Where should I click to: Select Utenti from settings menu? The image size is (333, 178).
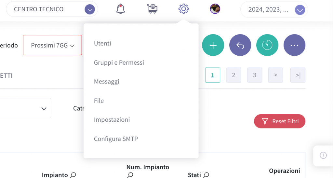pyautogui.click(x=102, y=43)
